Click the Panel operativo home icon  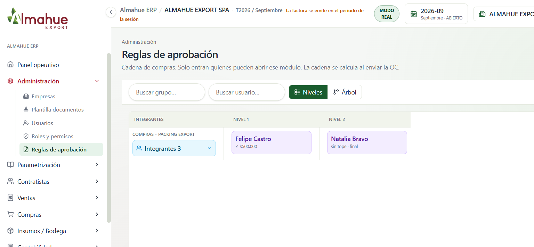(x=10, y=65)
